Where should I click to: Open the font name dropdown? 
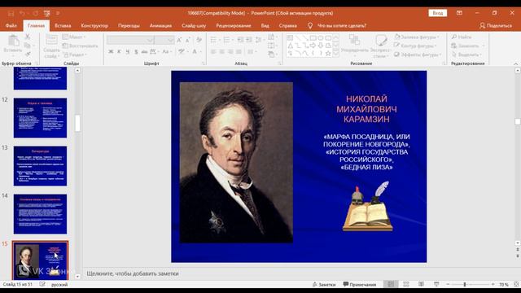point(150,40)
